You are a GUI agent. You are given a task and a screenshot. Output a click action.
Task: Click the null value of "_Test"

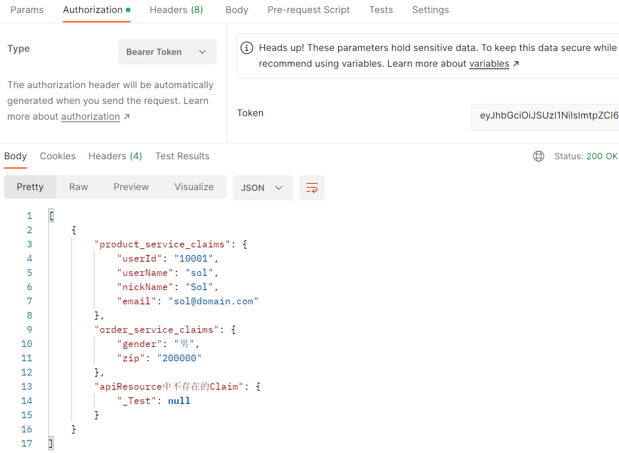[179, 401]
